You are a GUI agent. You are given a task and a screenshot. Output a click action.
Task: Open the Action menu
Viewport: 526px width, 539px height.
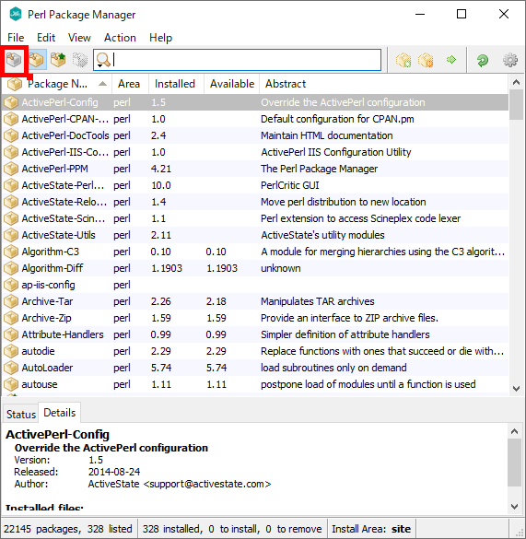point(120,38)
